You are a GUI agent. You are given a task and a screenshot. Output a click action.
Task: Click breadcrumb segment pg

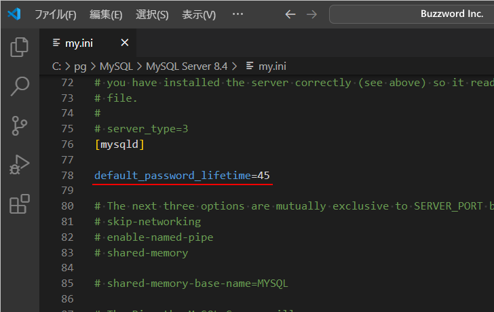80,66
